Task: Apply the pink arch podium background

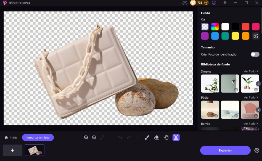Action: point(250,110)
